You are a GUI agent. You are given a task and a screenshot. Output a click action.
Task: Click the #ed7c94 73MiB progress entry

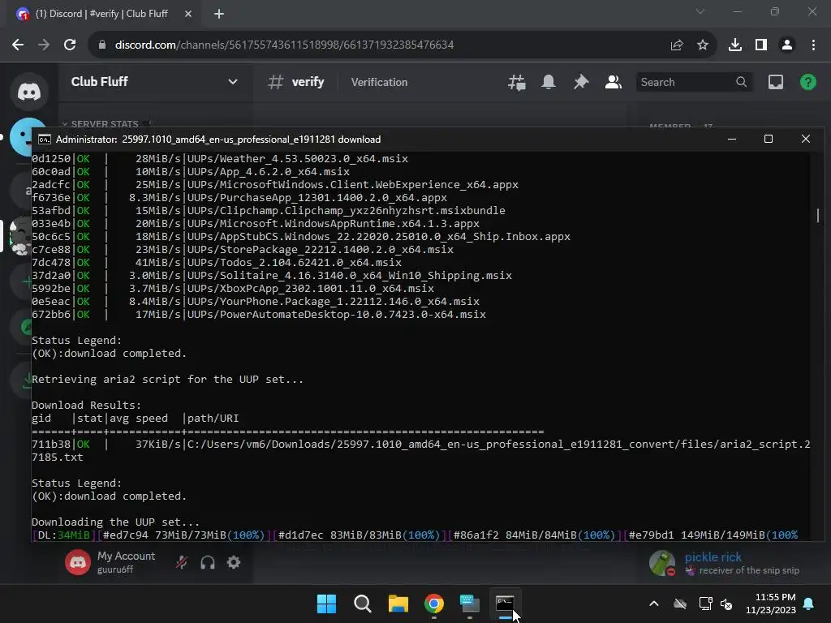[184, 535]
